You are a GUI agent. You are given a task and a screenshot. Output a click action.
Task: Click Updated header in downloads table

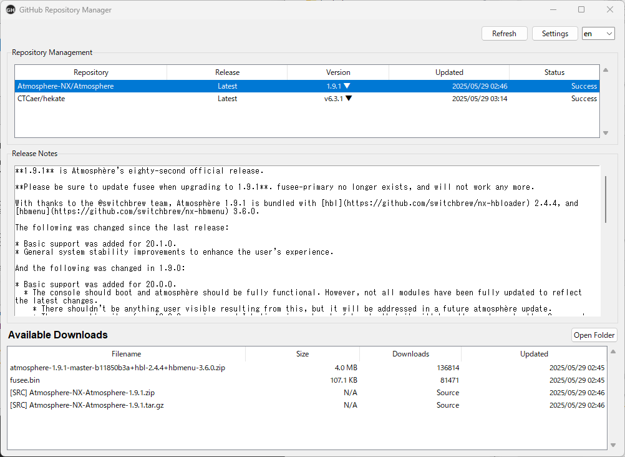pos(534,353)
